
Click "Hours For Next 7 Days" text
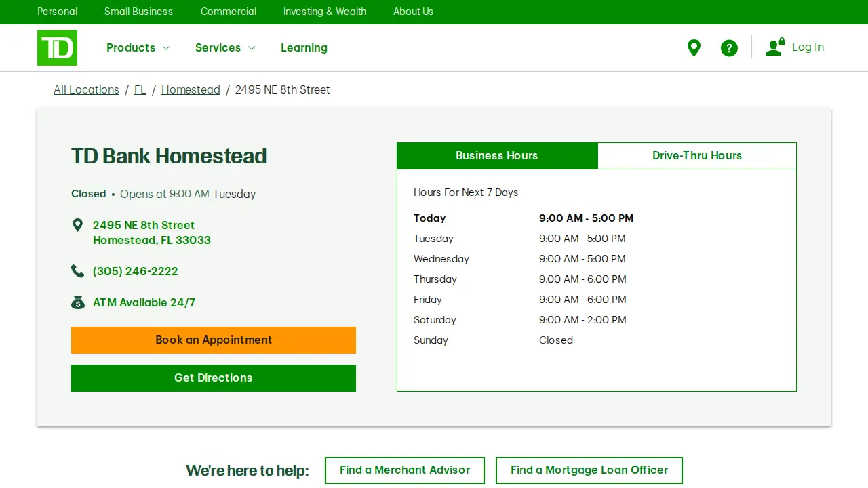click(466, 192)
